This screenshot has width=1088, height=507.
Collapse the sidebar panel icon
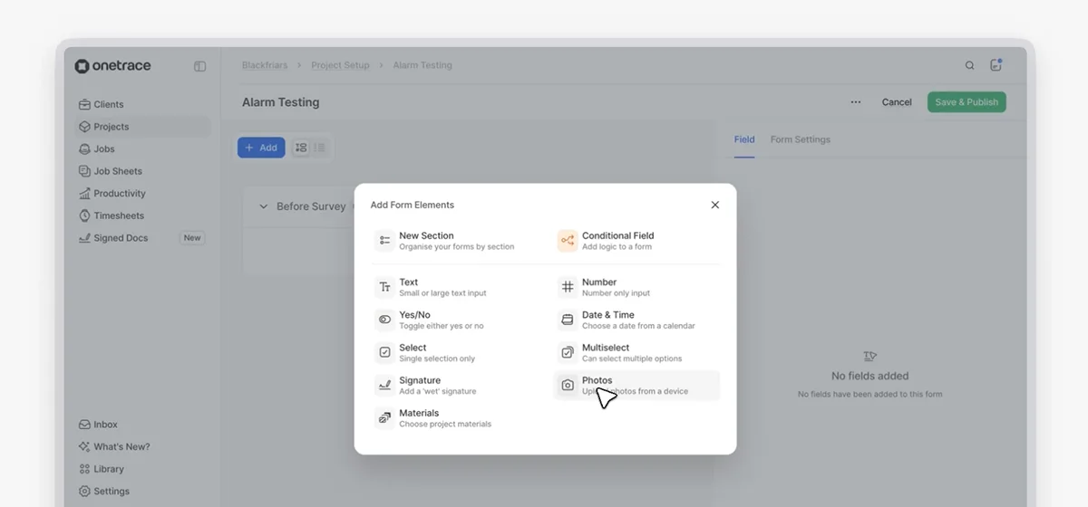pyautogui.click(x=200, y=66)
